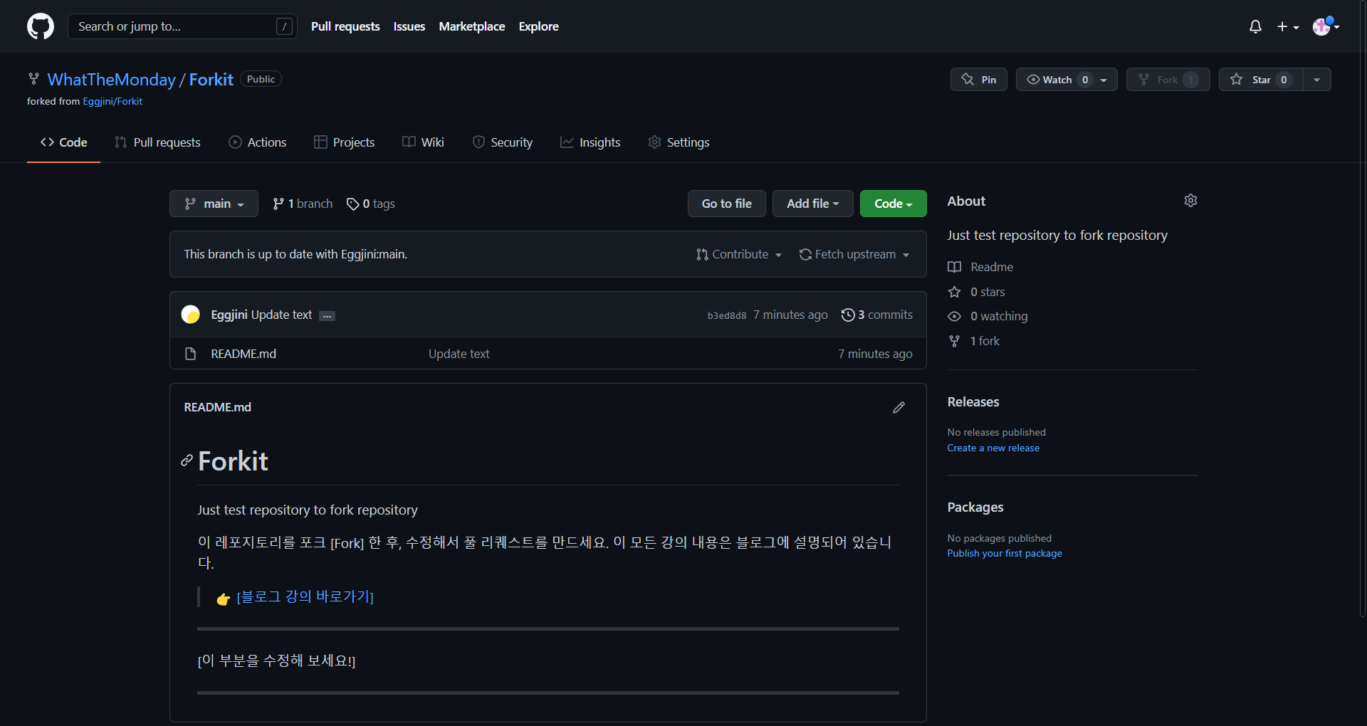View 0 watching watchers link
Screen dimensions: 1367x726
[988, 316]
